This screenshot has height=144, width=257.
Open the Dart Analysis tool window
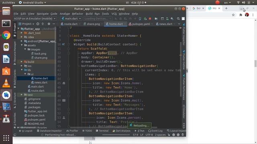pyautogui.click(x=121, y=131)
